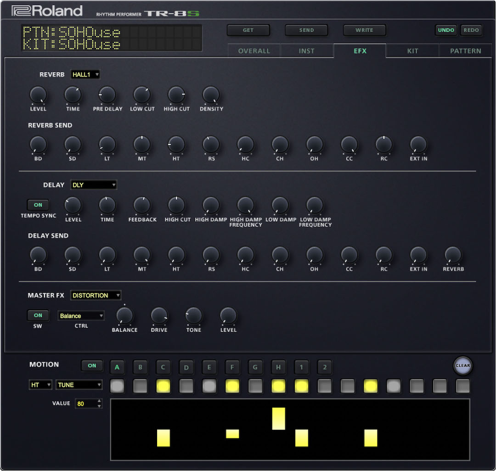
Task: Open the Reverb type HALL1 dropdown
Action: pos(85,74)
